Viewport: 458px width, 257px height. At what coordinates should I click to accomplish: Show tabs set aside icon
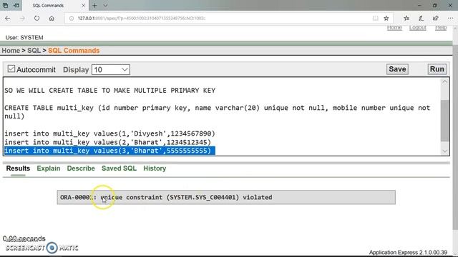coord(5,5)
